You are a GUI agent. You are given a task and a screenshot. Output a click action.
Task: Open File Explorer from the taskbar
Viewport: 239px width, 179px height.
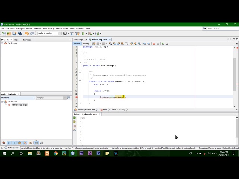pyautogui.click(x=30, y=153)
